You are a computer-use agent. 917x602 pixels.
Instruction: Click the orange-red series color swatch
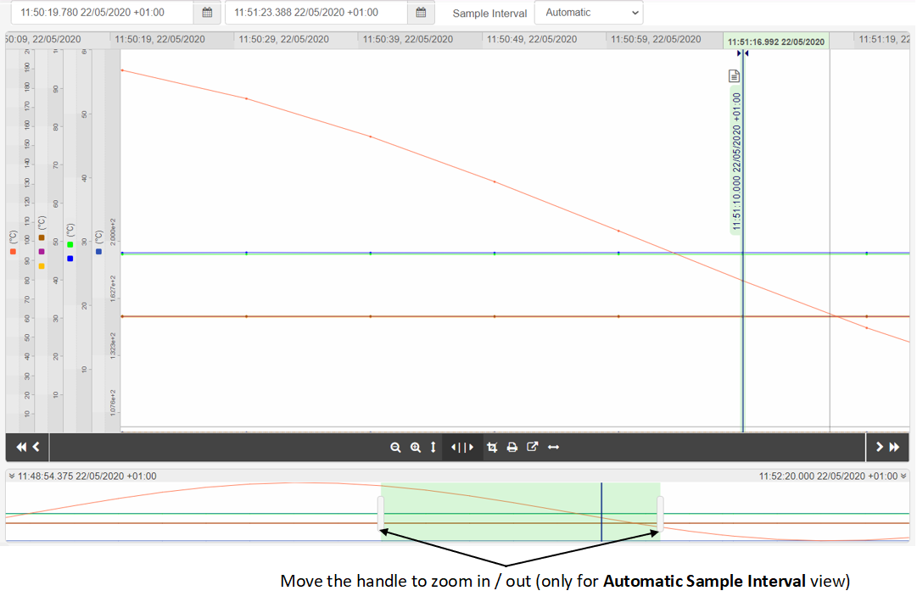pyautogui.click(x=13, y=252)
